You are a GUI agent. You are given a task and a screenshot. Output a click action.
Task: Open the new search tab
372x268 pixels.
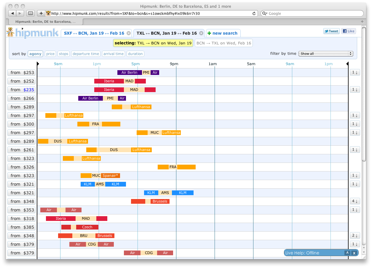[223, 33]
